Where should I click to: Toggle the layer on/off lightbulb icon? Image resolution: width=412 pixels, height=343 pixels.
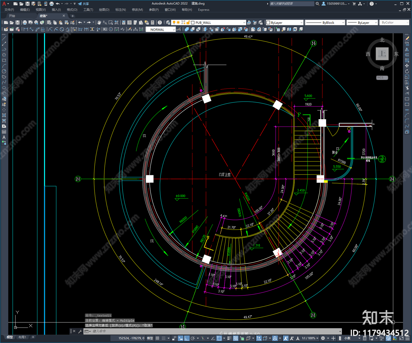point(174,23)
